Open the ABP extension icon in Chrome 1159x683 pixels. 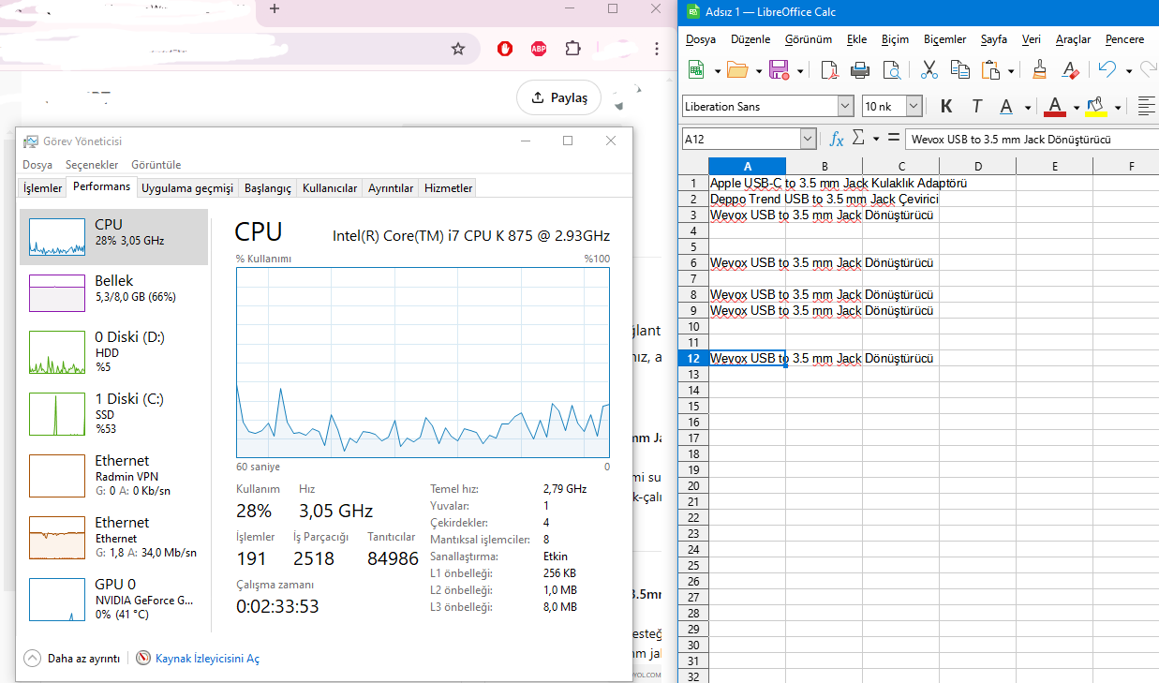point(539,49)
